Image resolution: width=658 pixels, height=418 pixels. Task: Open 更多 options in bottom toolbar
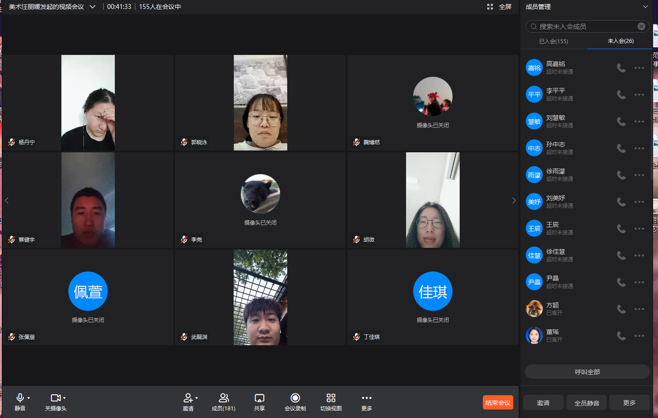(366, 398)
